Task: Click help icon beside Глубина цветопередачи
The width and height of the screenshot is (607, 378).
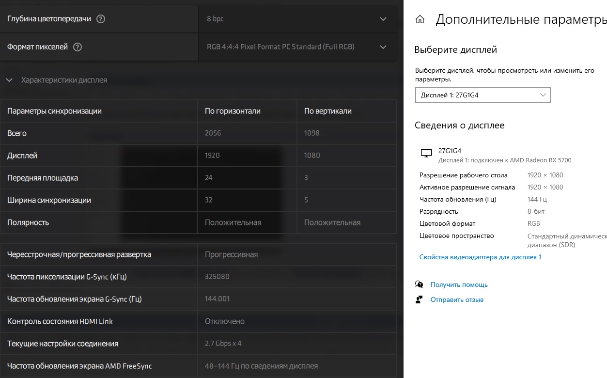Action: click(x=101, y=19)
